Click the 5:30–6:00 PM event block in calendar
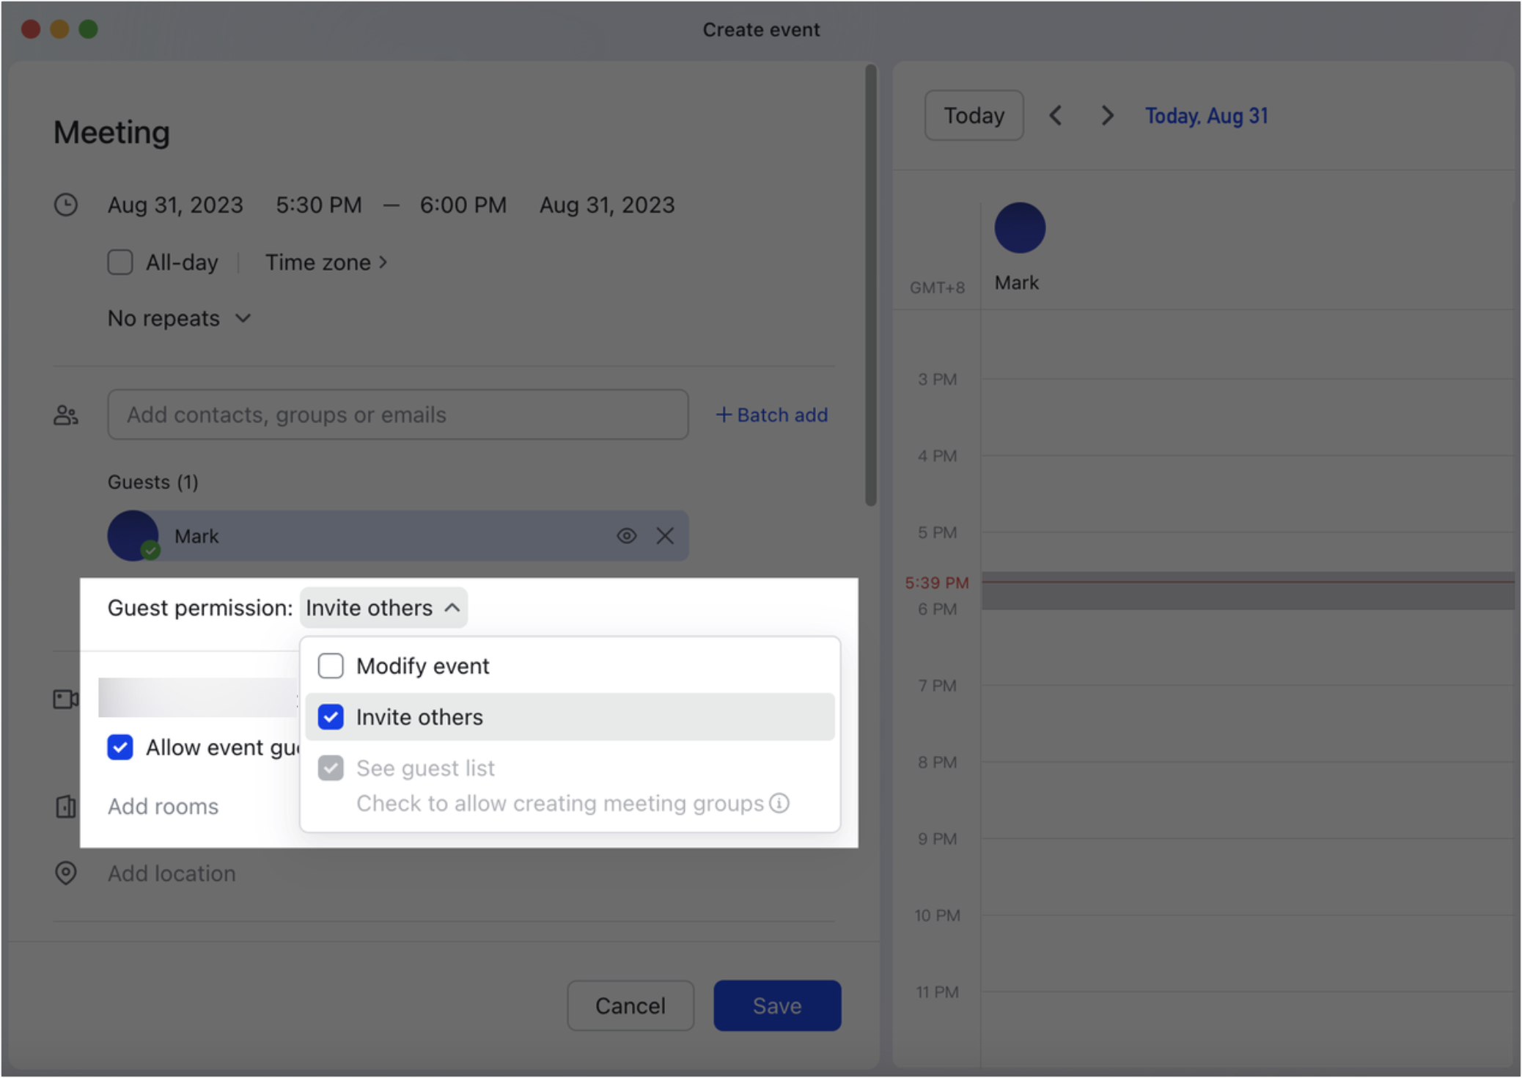The height and width of the screenshot is (1078, 1522). 1248,590
